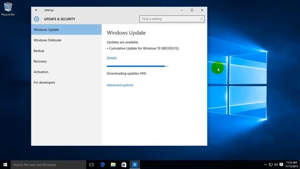Switch to the Activation section
The image size is (300, 169).
click(67, 72)
